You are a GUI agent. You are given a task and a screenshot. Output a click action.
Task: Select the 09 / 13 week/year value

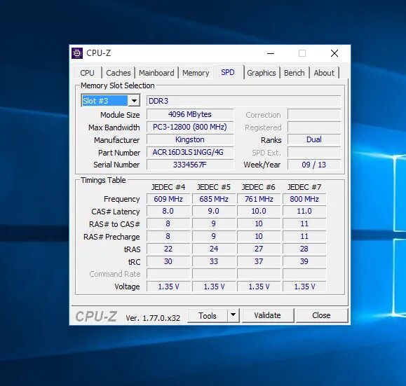tap(314, 165)
